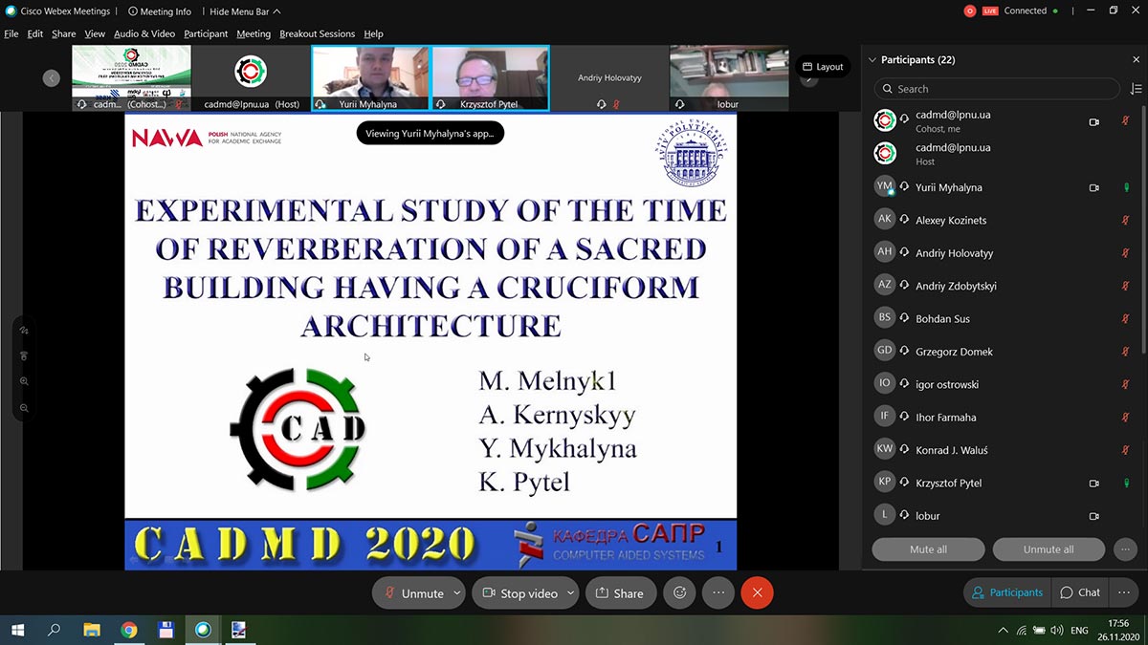This screenshot has width=1148, height=645.
Task: Click the red leave meeting button
Action: tap(757, 592)
